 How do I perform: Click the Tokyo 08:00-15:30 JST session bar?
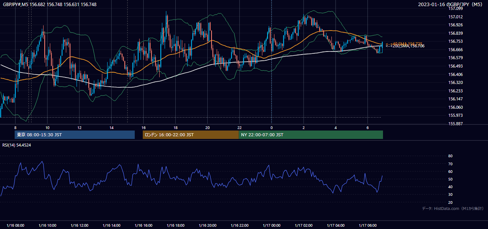pos(75,135)
